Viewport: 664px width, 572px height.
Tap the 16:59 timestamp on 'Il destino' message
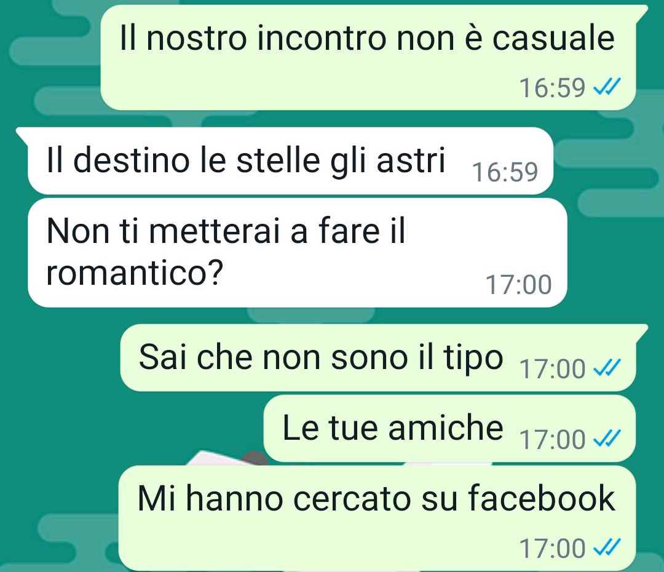505,172
